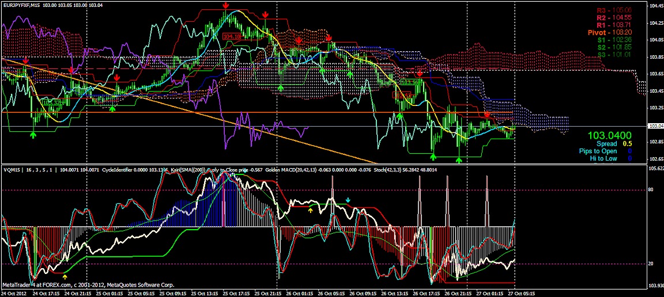Click the yellow up arrow beside the cyan arrow
This screenshot has width=664, height=297.
point(311,211)
